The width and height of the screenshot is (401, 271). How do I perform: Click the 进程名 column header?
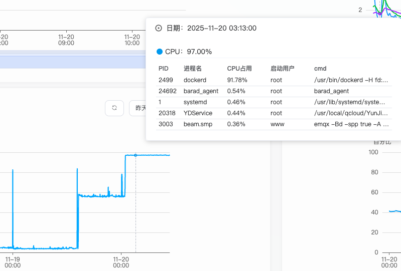click(192, 69)
